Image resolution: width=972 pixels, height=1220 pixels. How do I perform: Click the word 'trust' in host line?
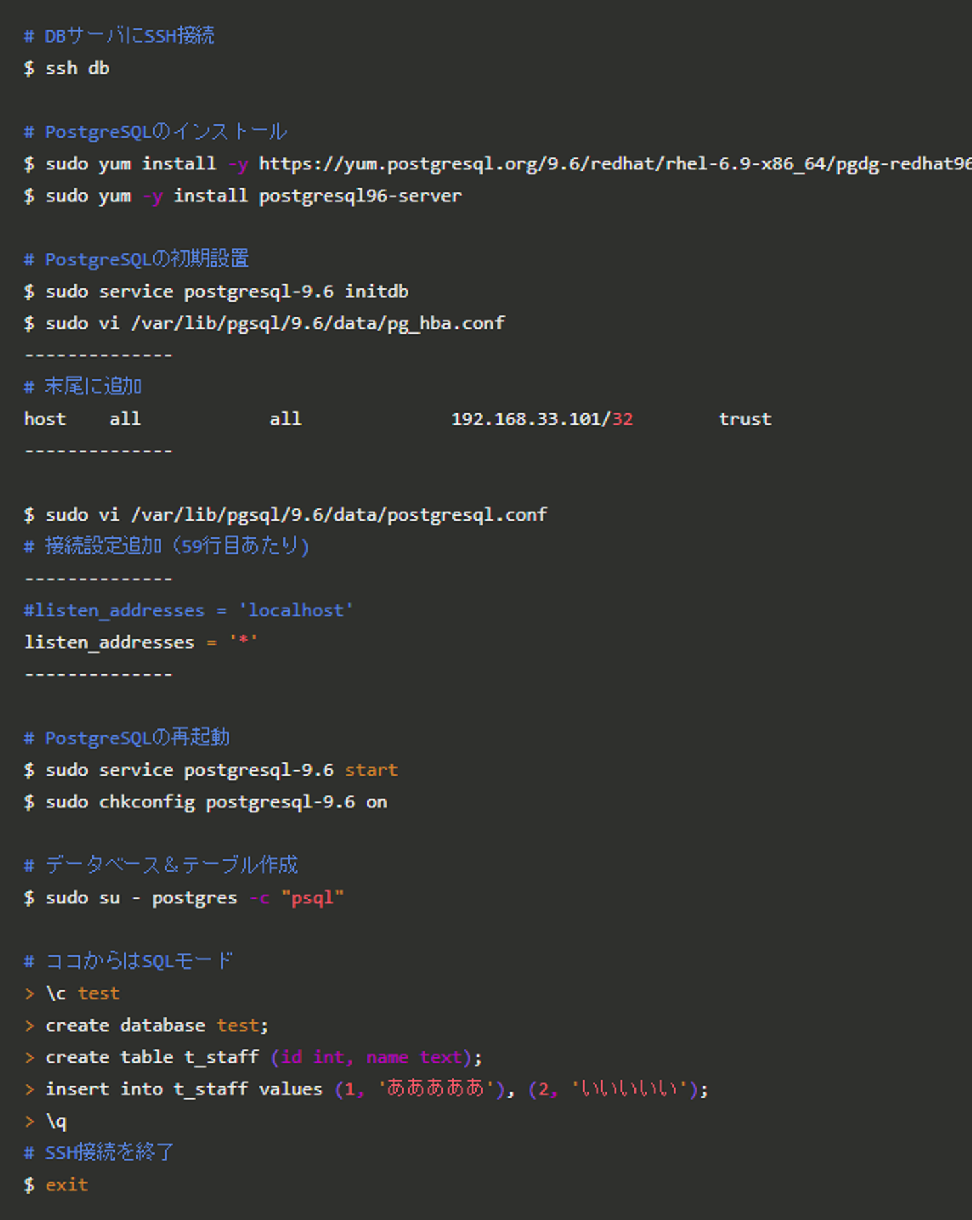click(x=745, y=419)
